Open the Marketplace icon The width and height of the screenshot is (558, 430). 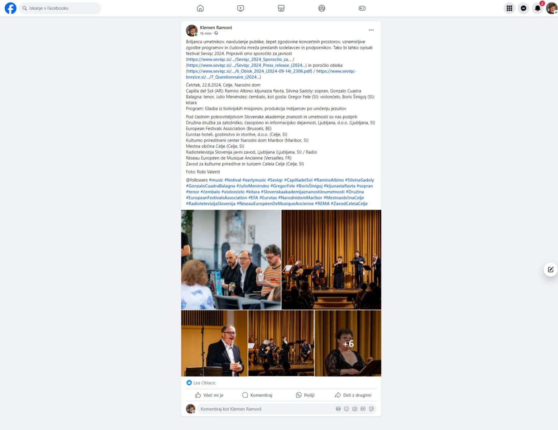coord(281,8)
